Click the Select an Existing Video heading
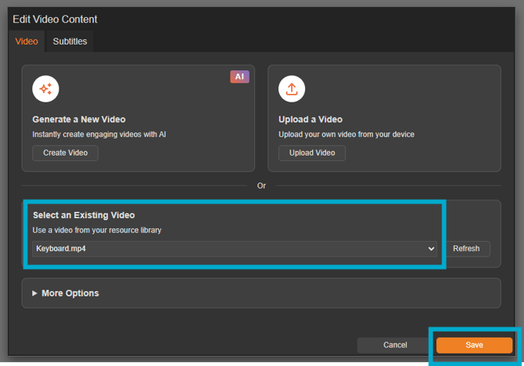This screenshot has width=524, height=366. pyautogui.click(x=84, y=215)
